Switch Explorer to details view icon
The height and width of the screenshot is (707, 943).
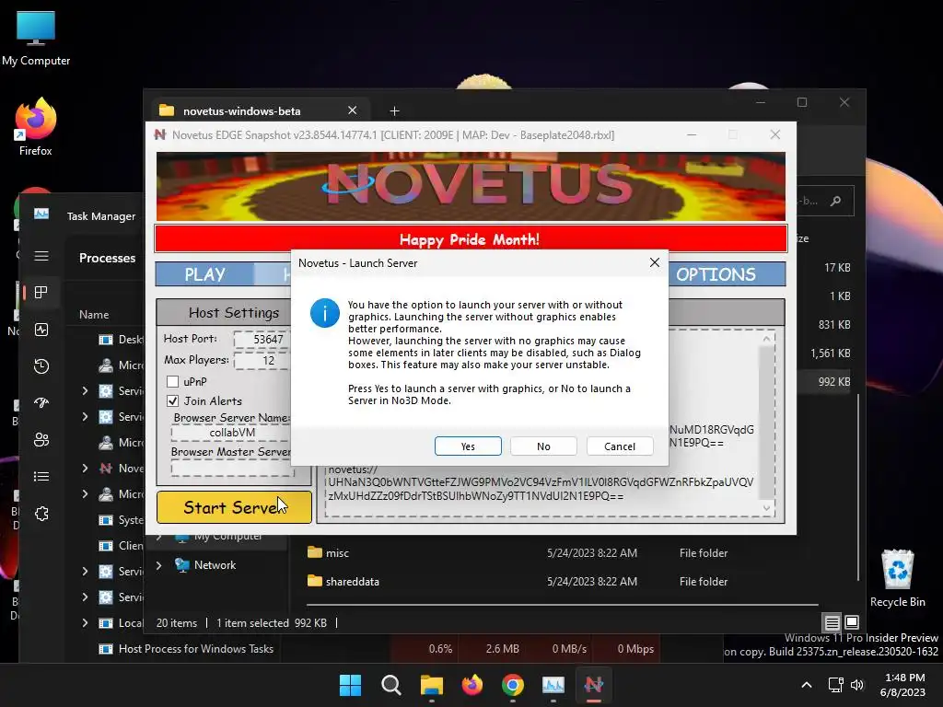(832, 622)
